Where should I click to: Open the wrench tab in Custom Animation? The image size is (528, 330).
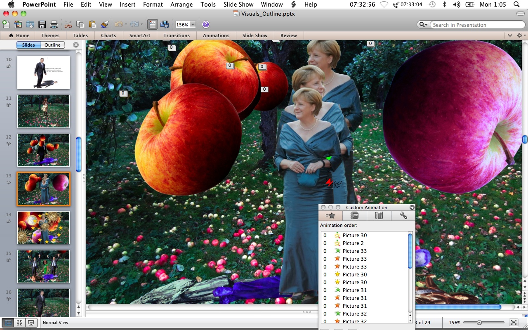tap(403, 216)
